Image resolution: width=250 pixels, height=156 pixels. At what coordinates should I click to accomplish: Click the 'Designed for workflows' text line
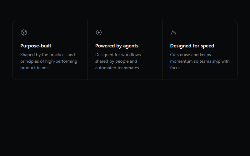[118, 55]
